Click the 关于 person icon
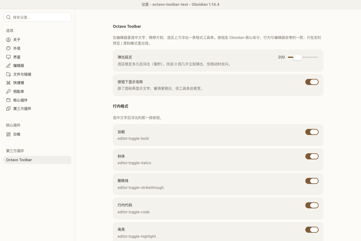 coord(8,40)
